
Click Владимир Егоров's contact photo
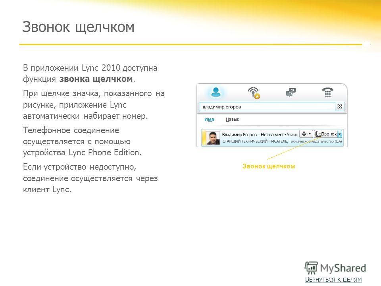[x=213, y=138]
